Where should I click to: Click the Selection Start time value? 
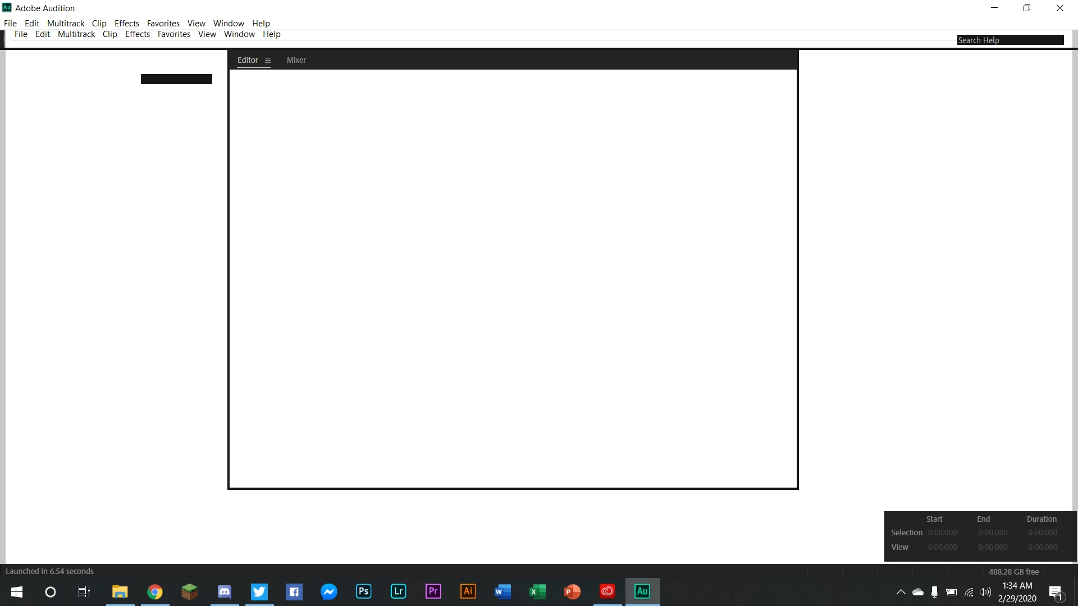(942, 532)
